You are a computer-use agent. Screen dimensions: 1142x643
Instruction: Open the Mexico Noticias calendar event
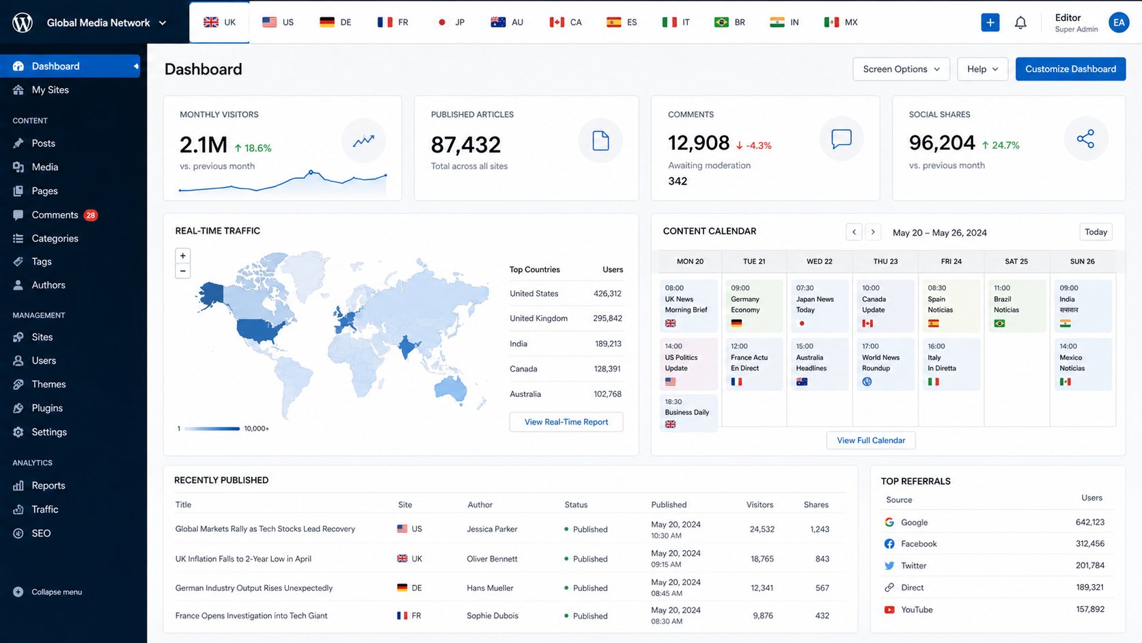click(x=1083, y=364)
